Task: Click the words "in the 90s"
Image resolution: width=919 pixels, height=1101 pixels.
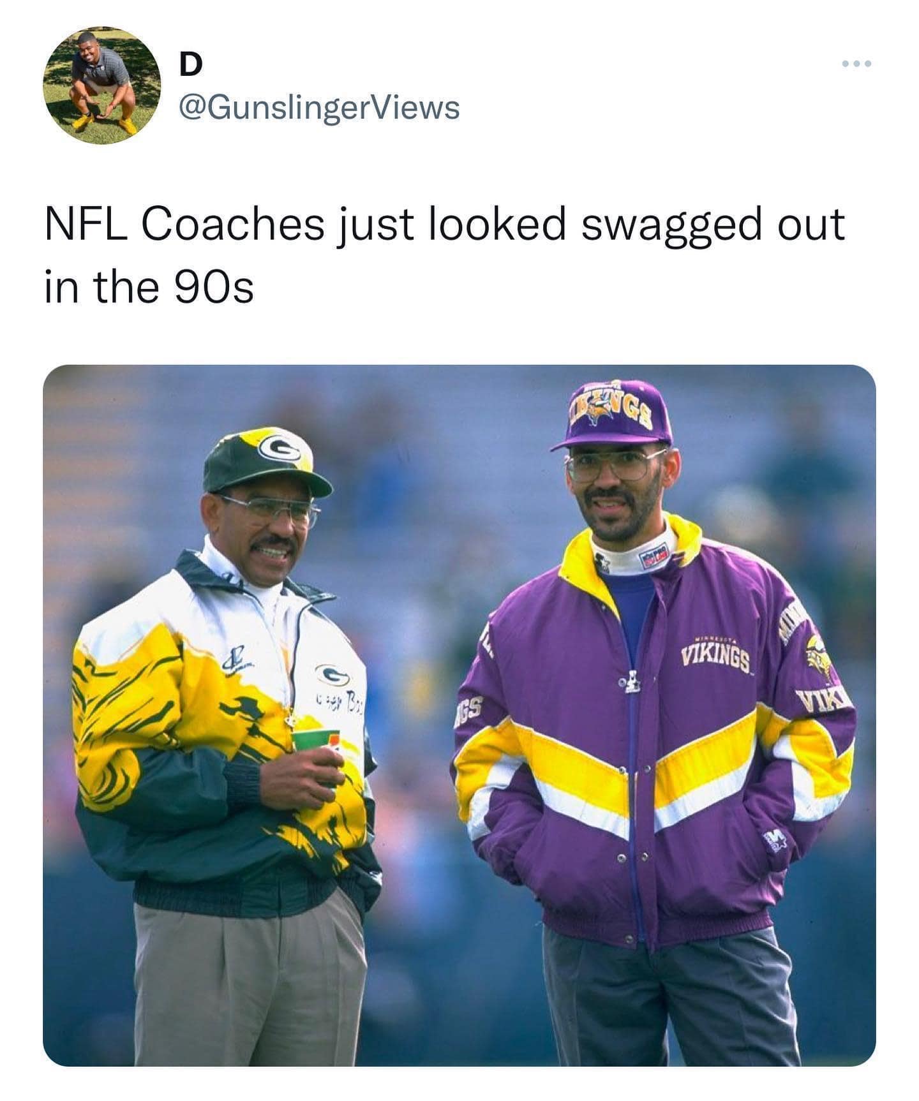Action: 149,287
